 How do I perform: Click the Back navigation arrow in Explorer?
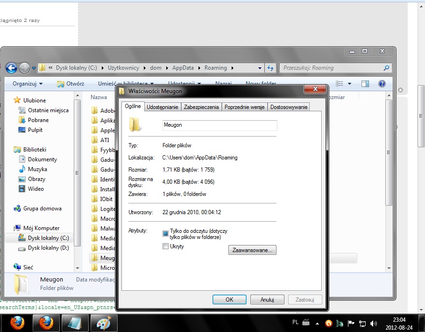[x=12, y=68]
